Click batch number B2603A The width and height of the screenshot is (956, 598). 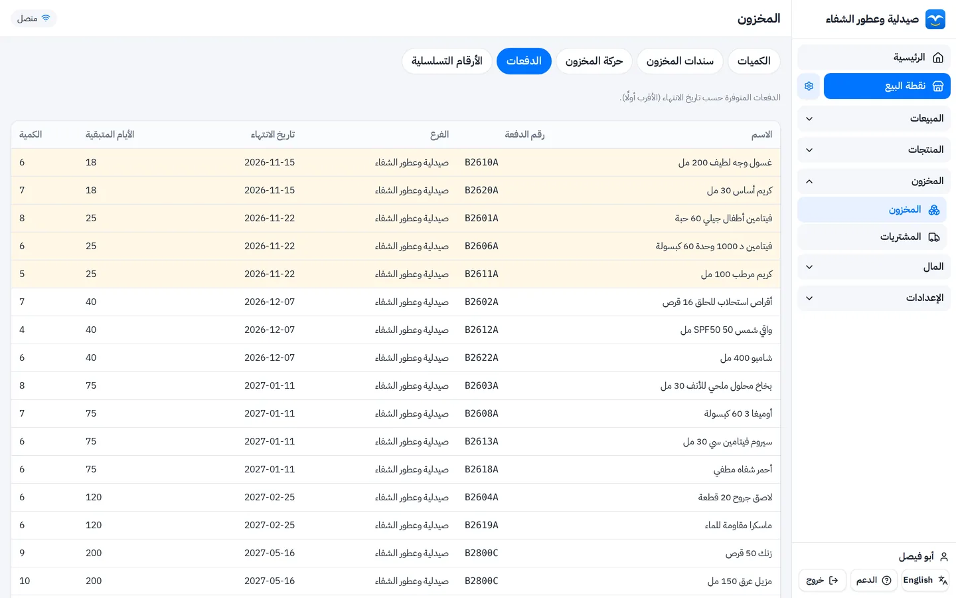[x=481, y=386]
